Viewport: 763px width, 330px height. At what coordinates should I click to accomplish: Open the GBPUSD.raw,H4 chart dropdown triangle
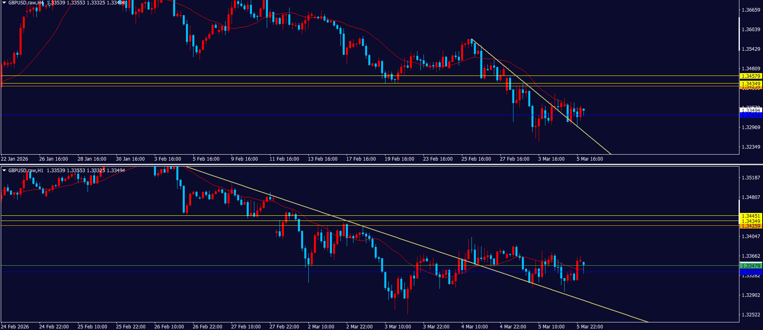point(4,3)
